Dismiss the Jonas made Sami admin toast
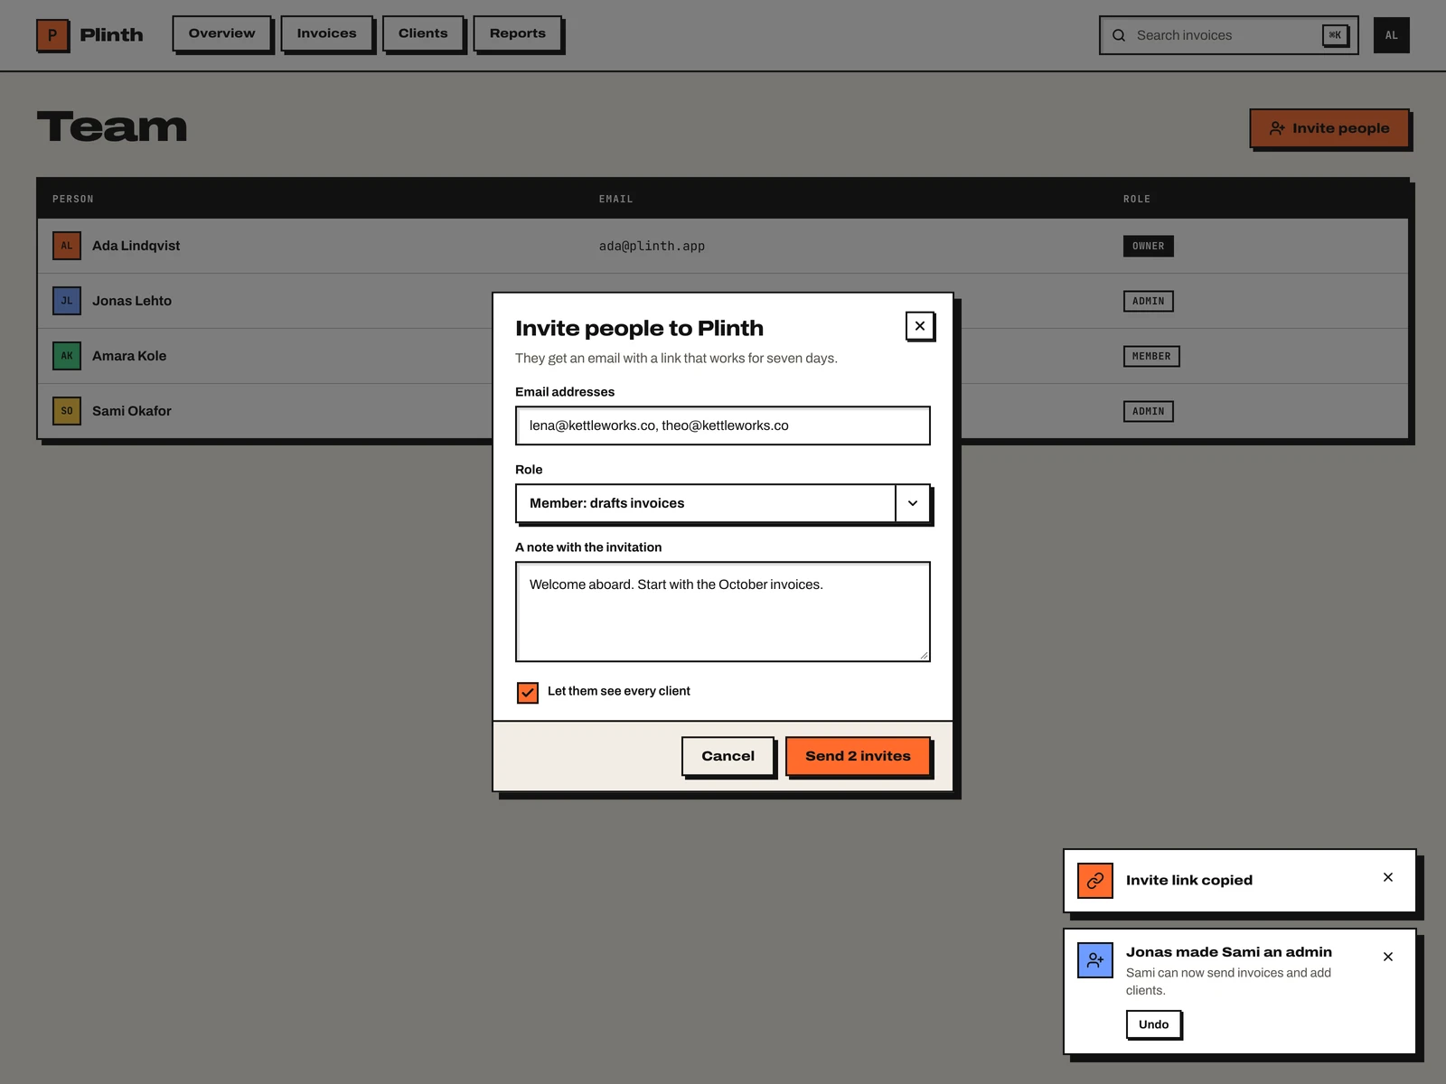Screen dimensions: 1446x1084 click(1388, 957)
